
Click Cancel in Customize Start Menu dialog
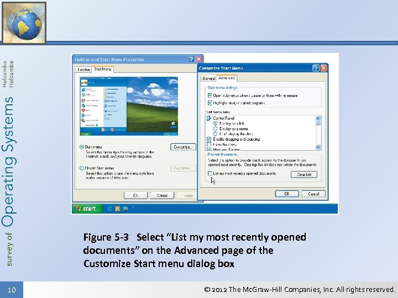tap(313, 194)
